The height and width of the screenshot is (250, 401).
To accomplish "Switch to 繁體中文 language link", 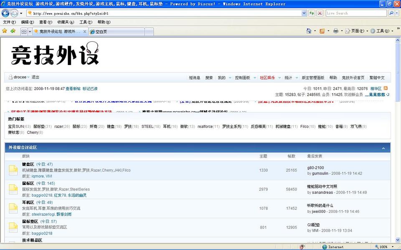I will pos(377,78).
